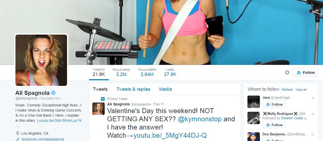This screenshot has width=323, height=141.
Task: Open Melly Rodriguez's avatar thumbnail
Action: (254, 118)
